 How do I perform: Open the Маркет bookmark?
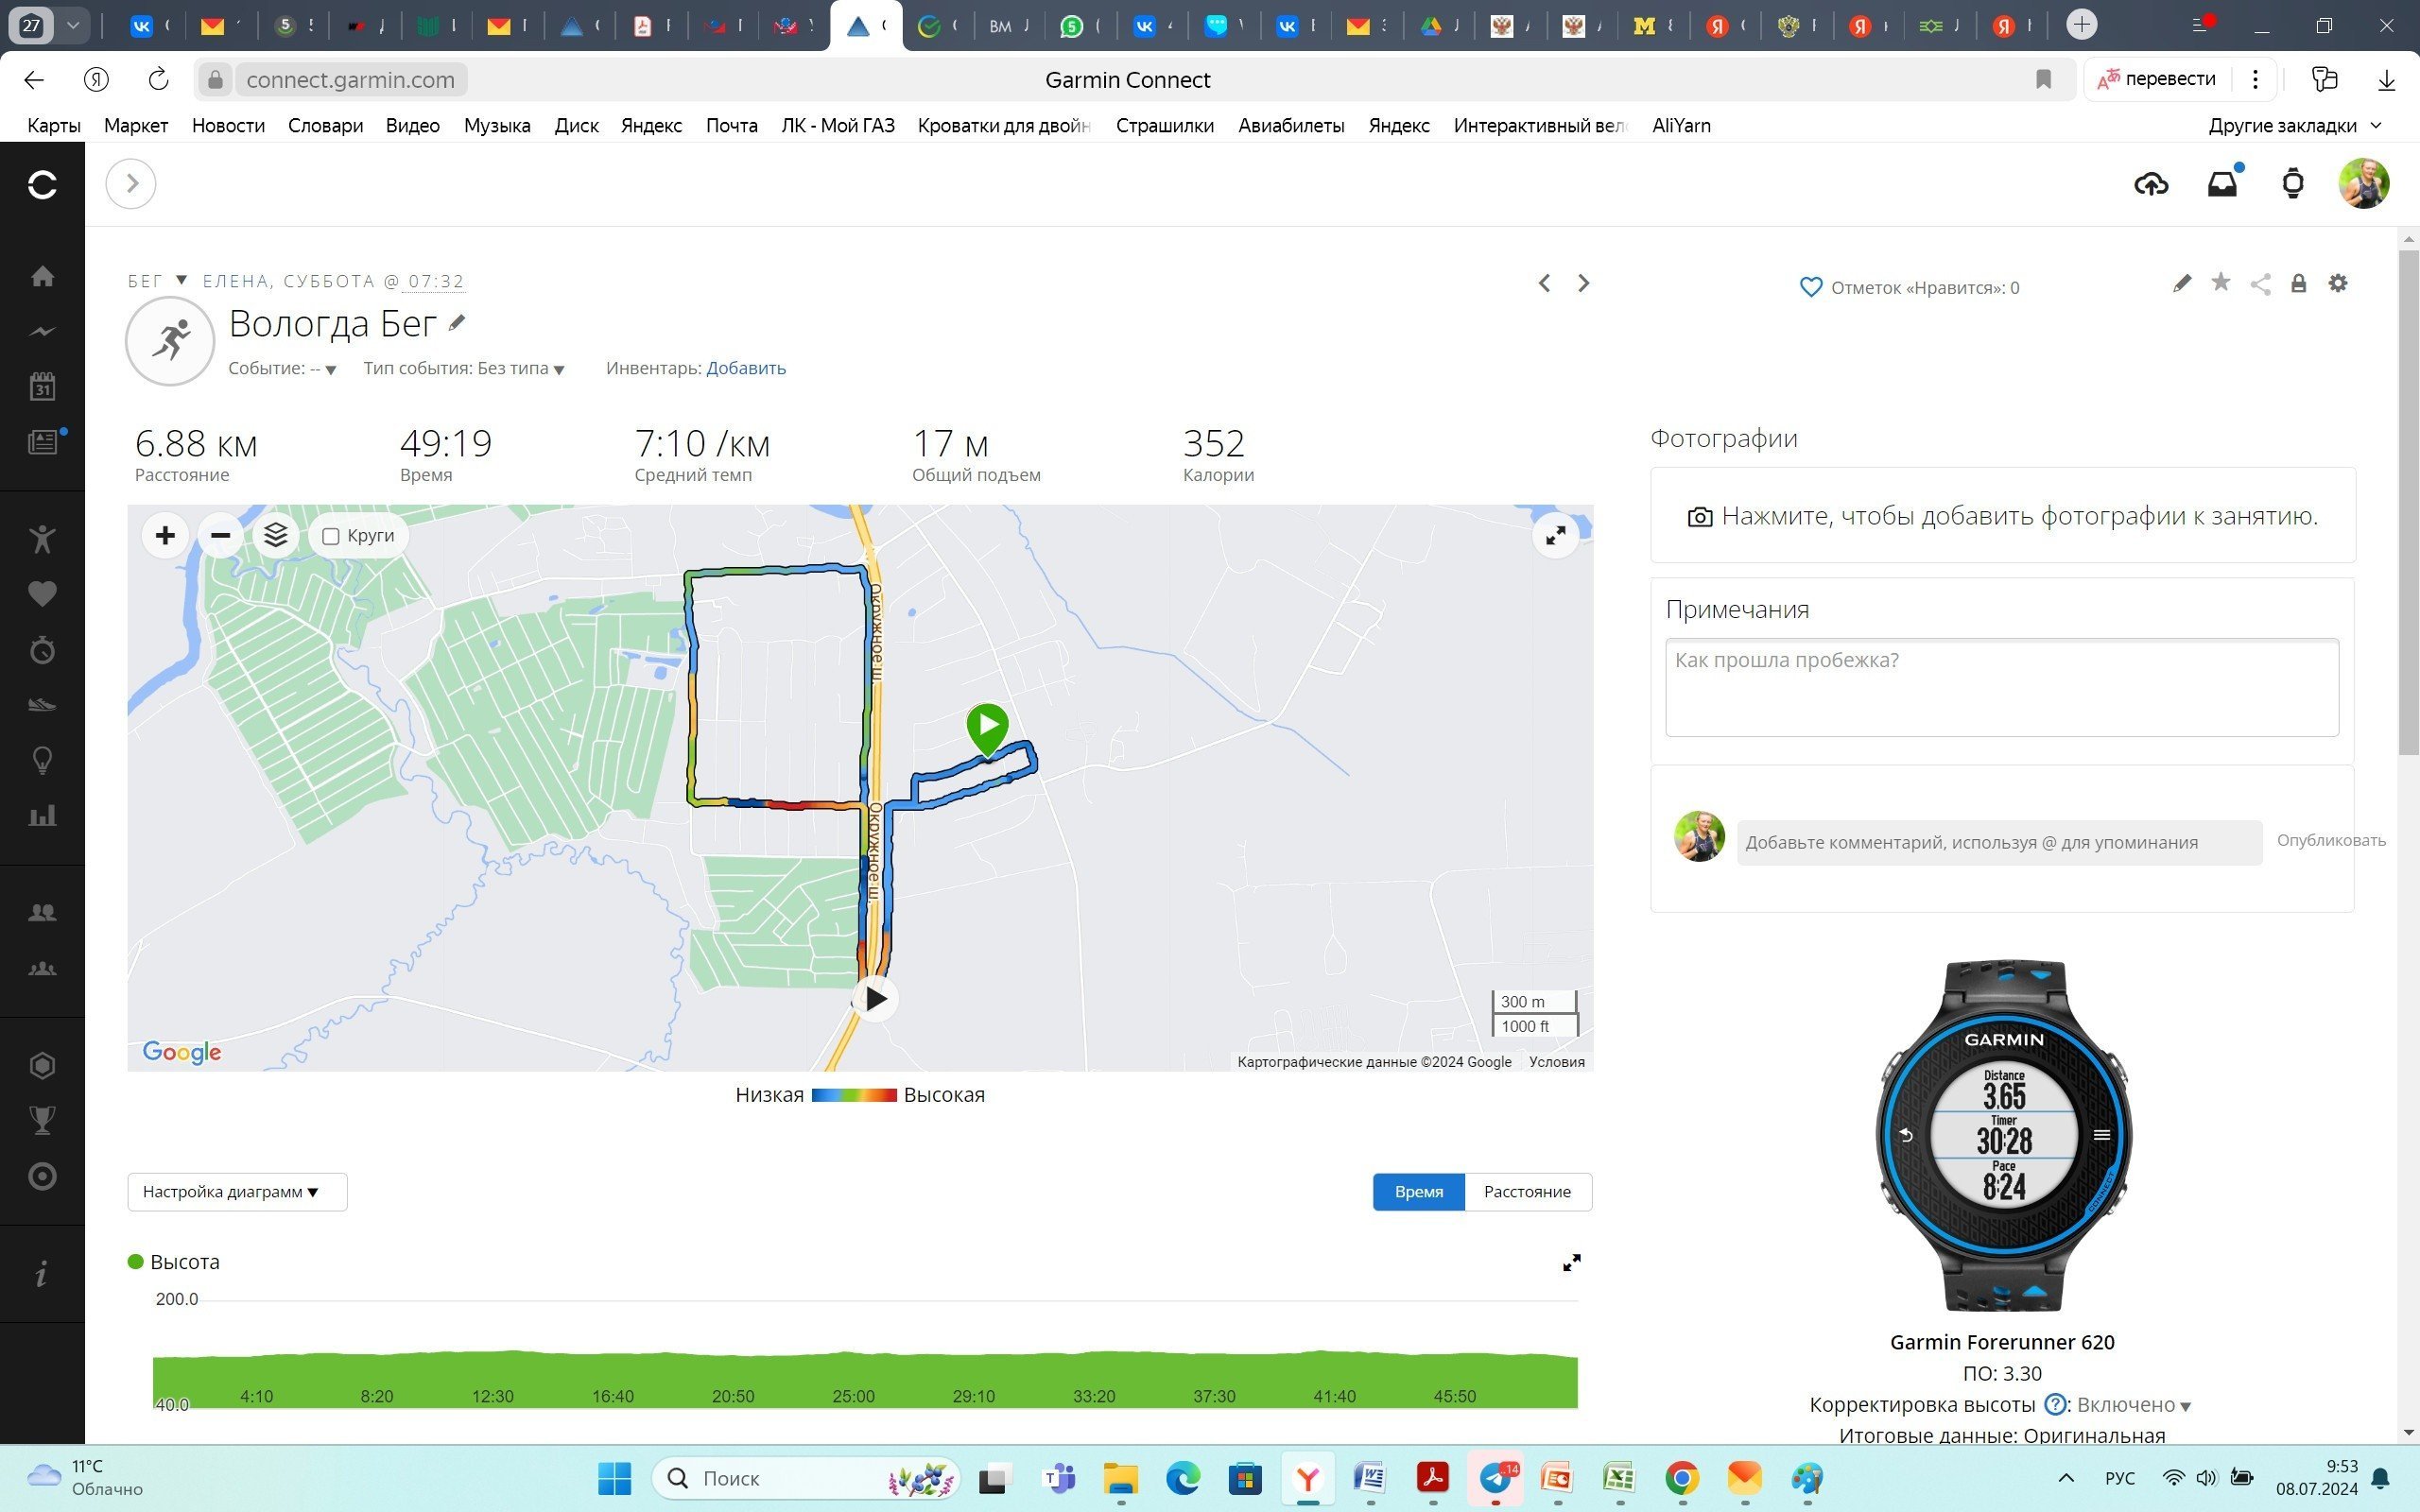coord(136,126)
